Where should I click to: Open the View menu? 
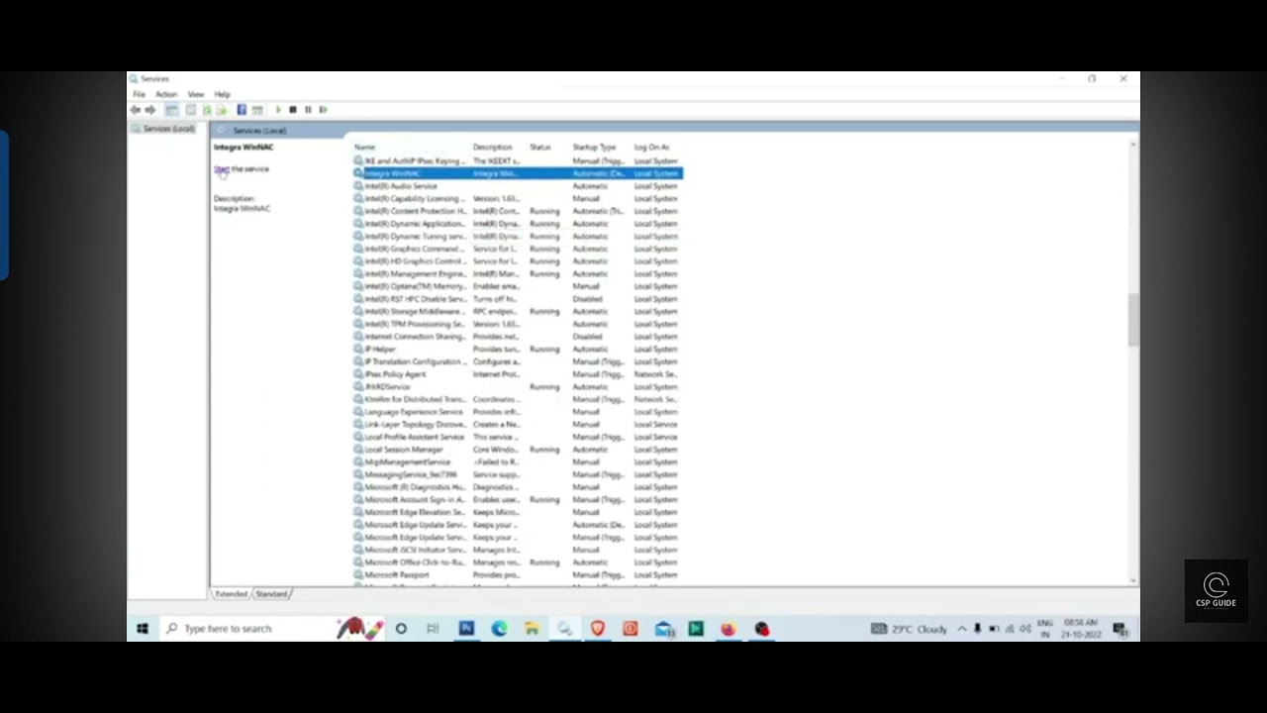(196, 94)
